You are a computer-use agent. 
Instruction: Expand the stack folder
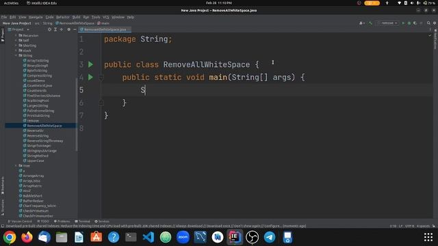click(x=16, y=51)
